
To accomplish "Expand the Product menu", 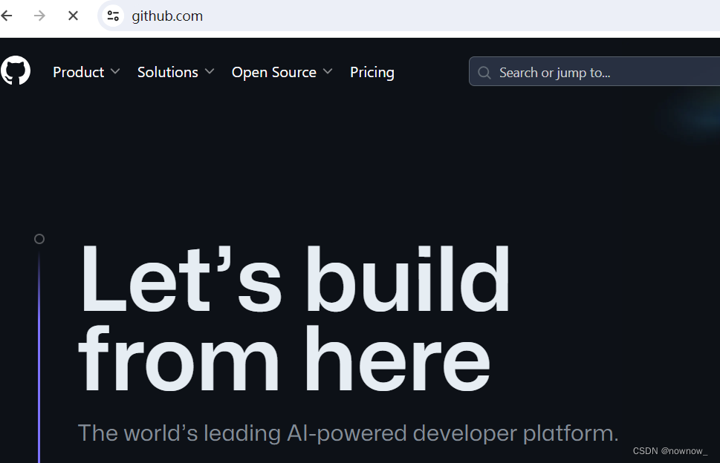I will point(86,72).
